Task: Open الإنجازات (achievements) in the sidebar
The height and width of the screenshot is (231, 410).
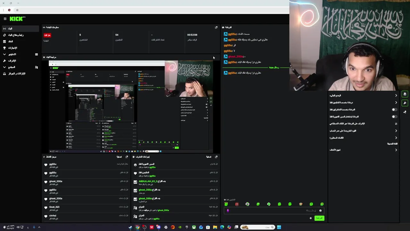Action: click(20, 48)
